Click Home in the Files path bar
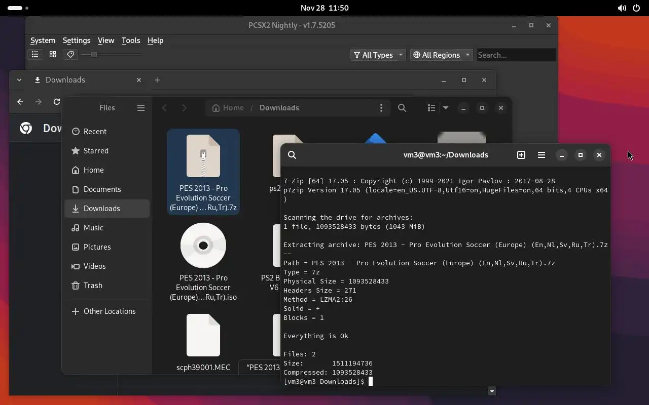This screenshot has height=405, width=649. pyautogui.click(x=228, y=108)
